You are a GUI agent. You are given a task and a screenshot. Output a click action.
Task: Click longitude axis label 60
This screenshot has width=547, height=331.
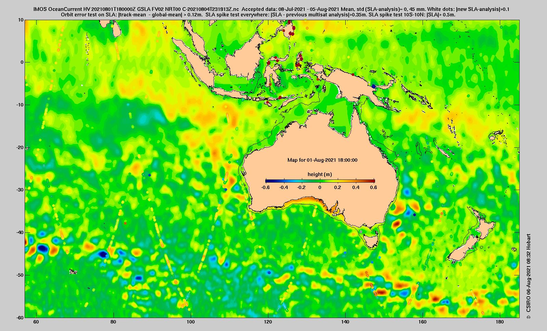pos(36,322)
